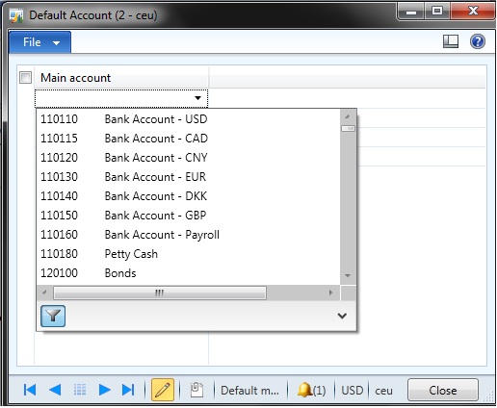The height and width of the screenshot is (408, 497).
Task: Open the File menu
Action: (x=39, y=42)
